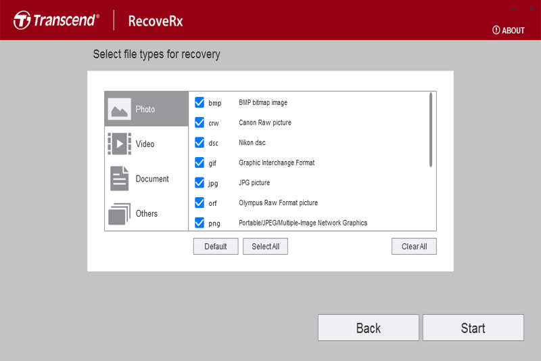Uncheck the orf Olympus Raw checkbox
Image resolution: width=541 pixels, height=361 pixels.
point(199,203)
